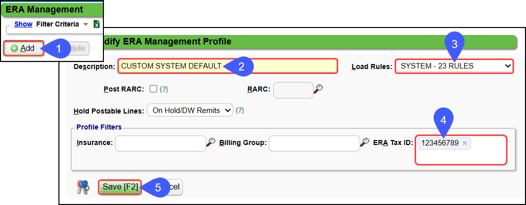Open the Load Rules dropdown
The height and width of the screenshot is (205, 526).
[x=454, y=66]
